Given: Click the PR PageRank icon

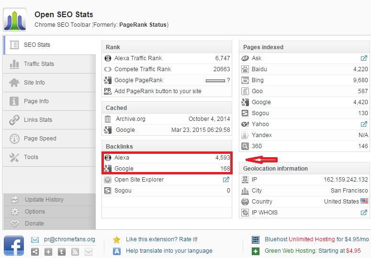Looking at the screenshot, I should [108, 91].
